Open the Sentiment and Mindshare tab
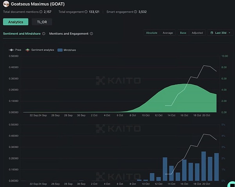235x187 pixels. pos(22,34)
